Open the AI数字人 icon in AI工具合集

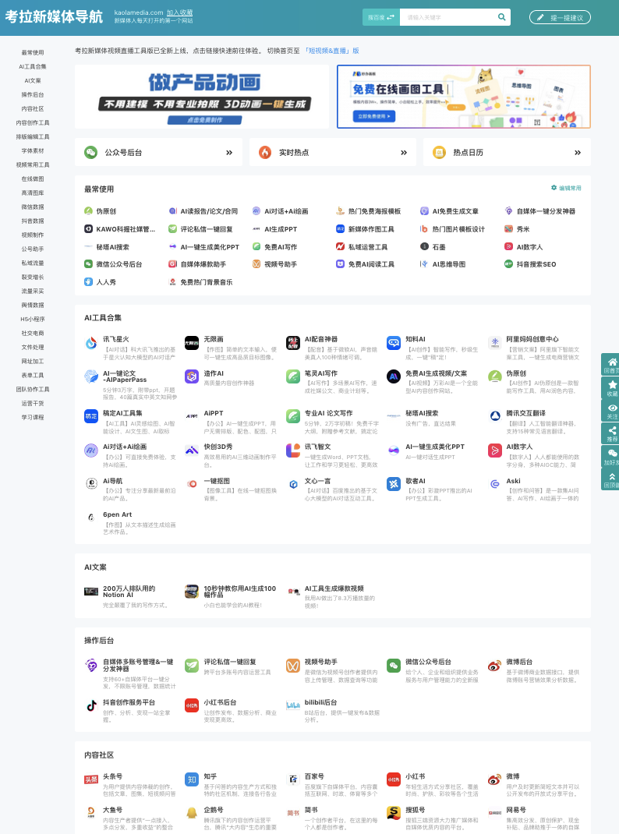pyautogui.click(x=494, y=450)
